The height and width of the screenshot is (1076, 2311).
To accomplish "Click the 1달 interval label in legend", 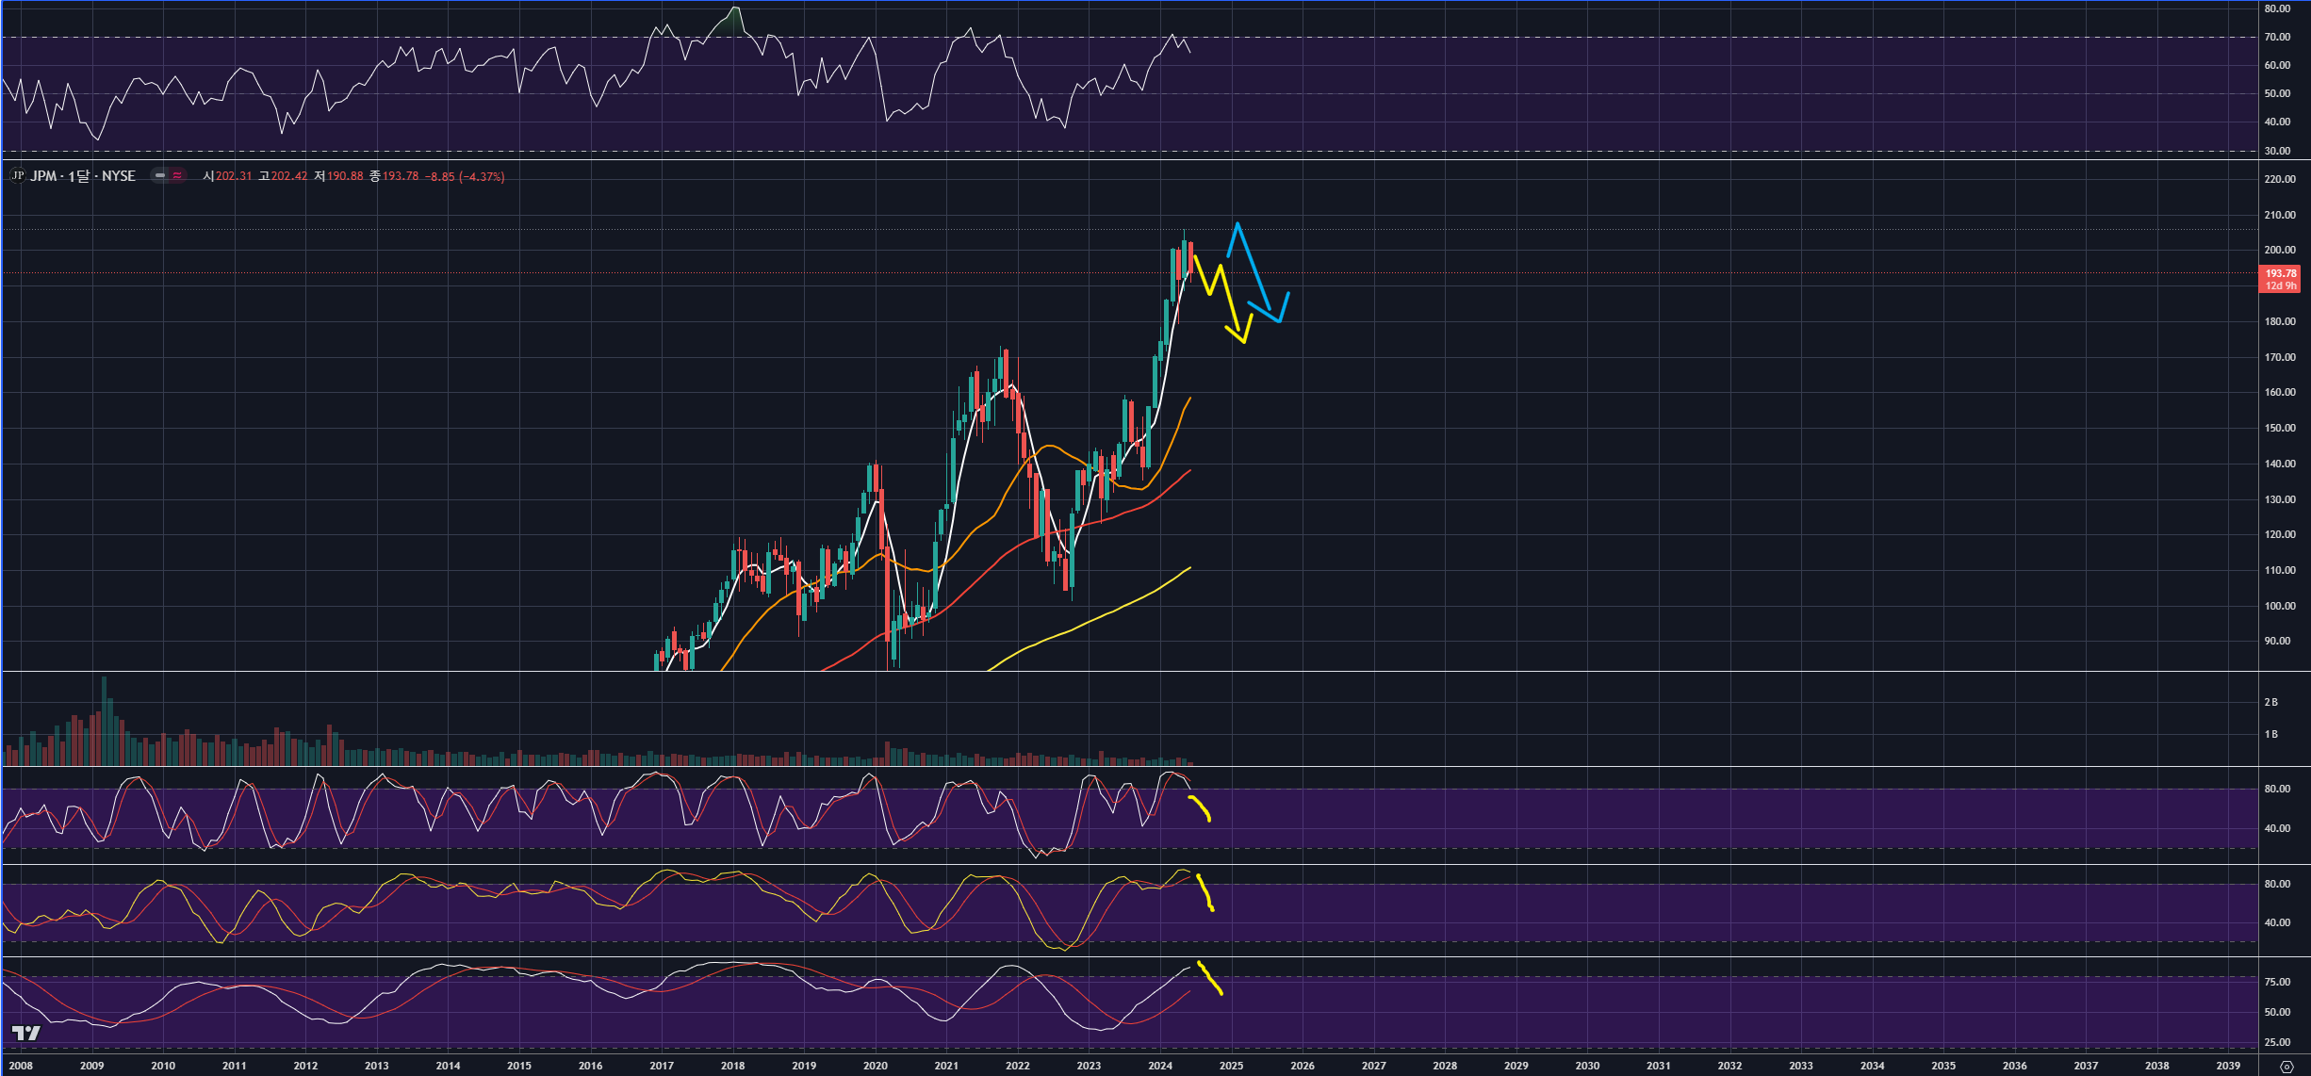I will pos(79,176).
